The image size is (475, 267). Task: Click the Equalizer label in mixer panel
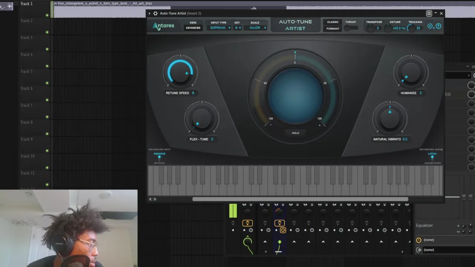[424, 225]
